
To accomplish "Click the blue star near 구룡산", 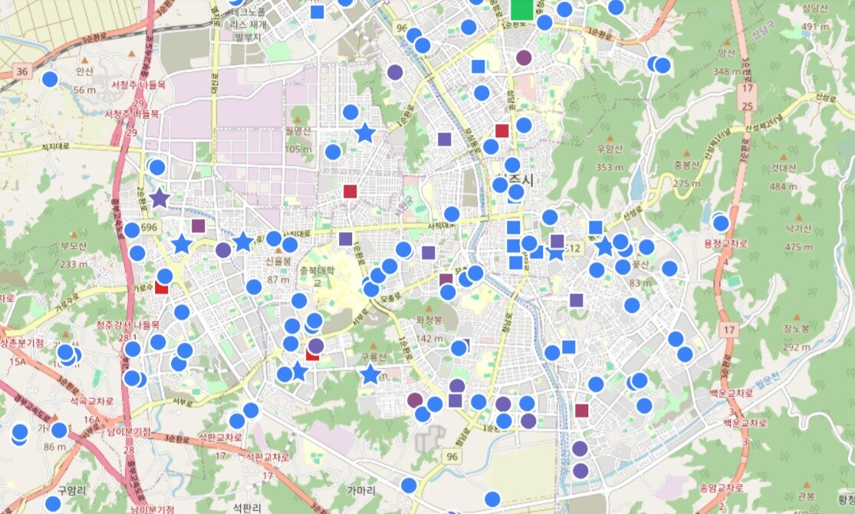I will coord(370,375).
